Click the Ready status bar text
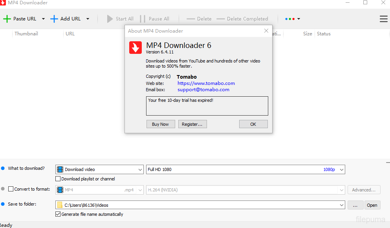The height and width of the screenshot is (228, 390). point(6,225)
